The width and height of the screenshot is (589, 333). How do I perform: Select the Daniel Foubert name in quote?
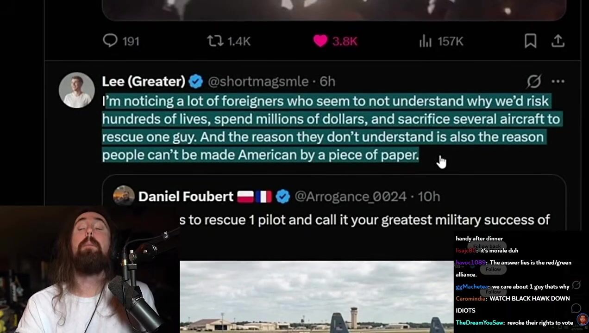(186, 197)
